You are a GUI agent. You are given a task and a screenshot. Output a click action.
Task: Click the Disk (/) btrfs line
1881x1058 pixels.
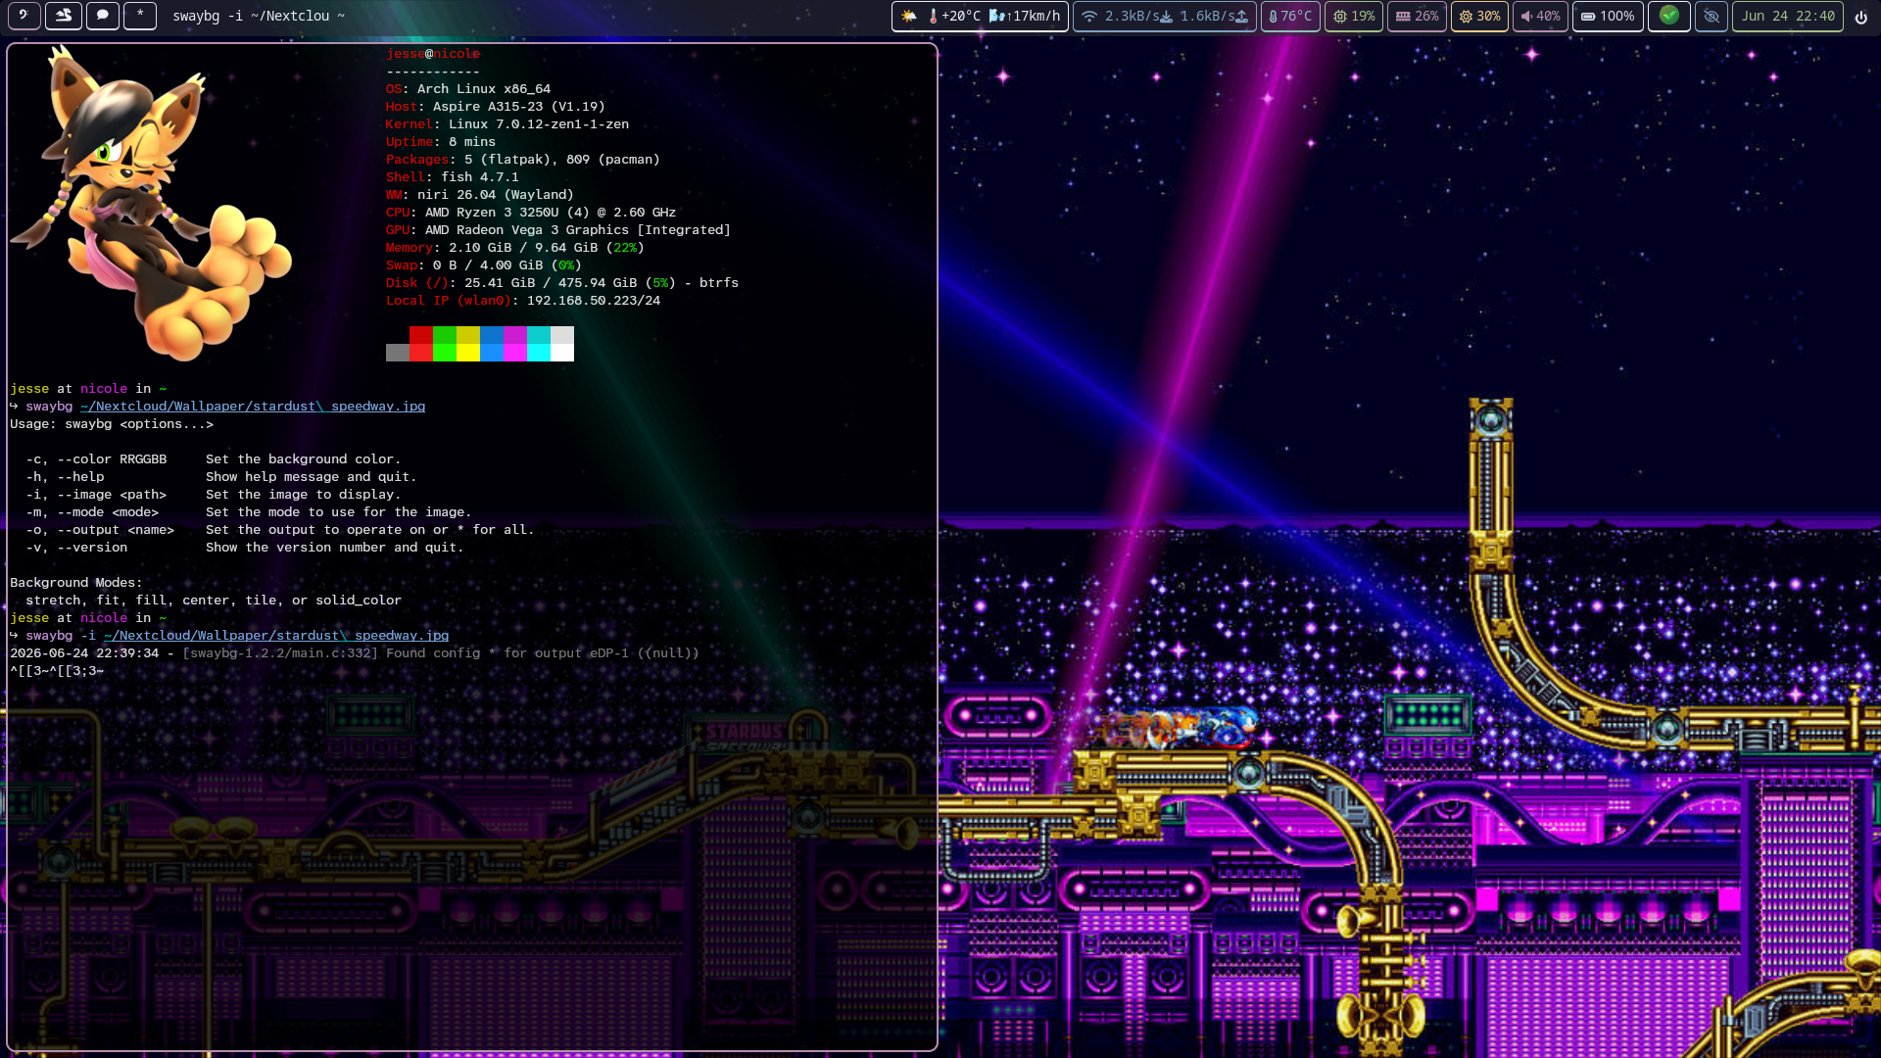(x=562, y=283)
